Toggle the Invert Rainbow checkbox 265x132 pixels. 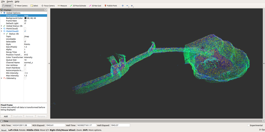pyautogui.click(x=25, y=68)
